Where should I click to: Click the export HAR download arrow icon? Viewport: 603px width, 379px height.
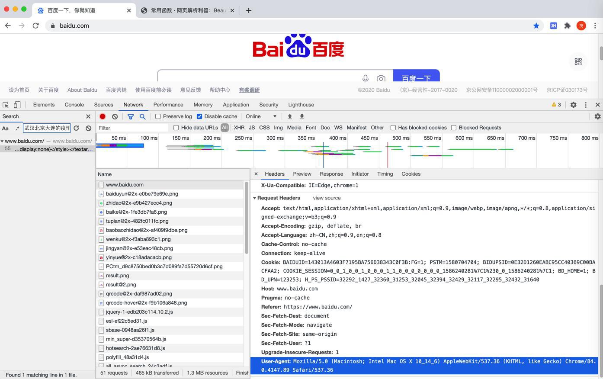point(302,116)
